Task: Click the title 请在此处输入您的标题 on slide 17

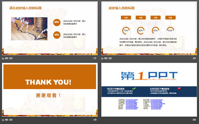Action: tap(26, 8)
